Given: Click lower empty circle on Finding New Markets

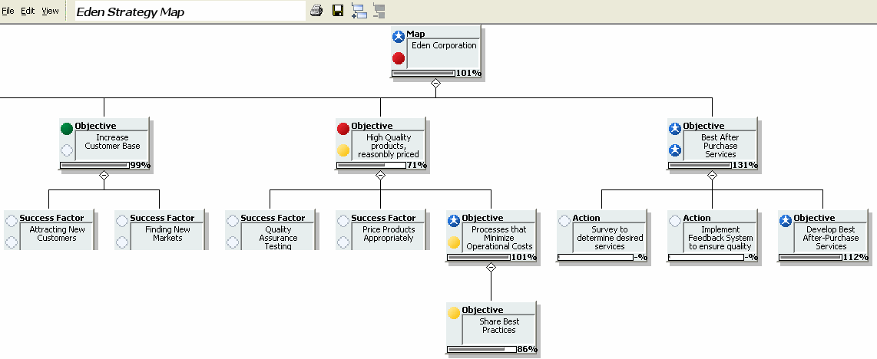Looking at the screenshot, I should coord(122,242).
